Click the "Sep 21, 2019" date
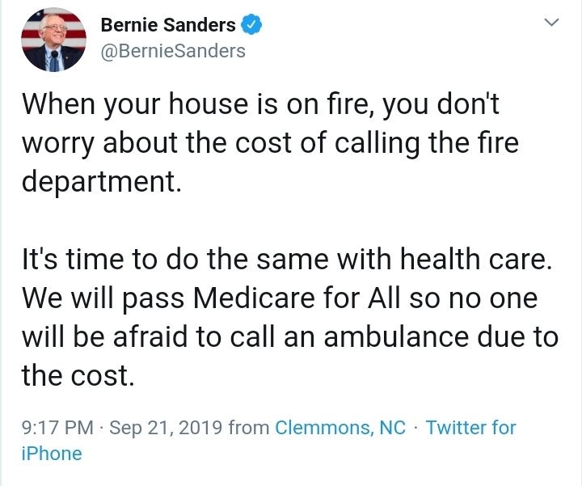582x486 pixels. (165, 427)
